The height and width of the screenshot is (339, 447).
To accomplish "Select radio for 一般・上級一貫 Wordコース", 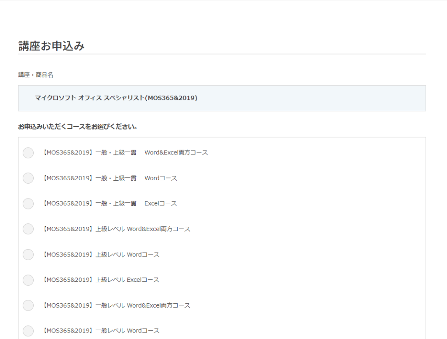I will click(28, 178).
